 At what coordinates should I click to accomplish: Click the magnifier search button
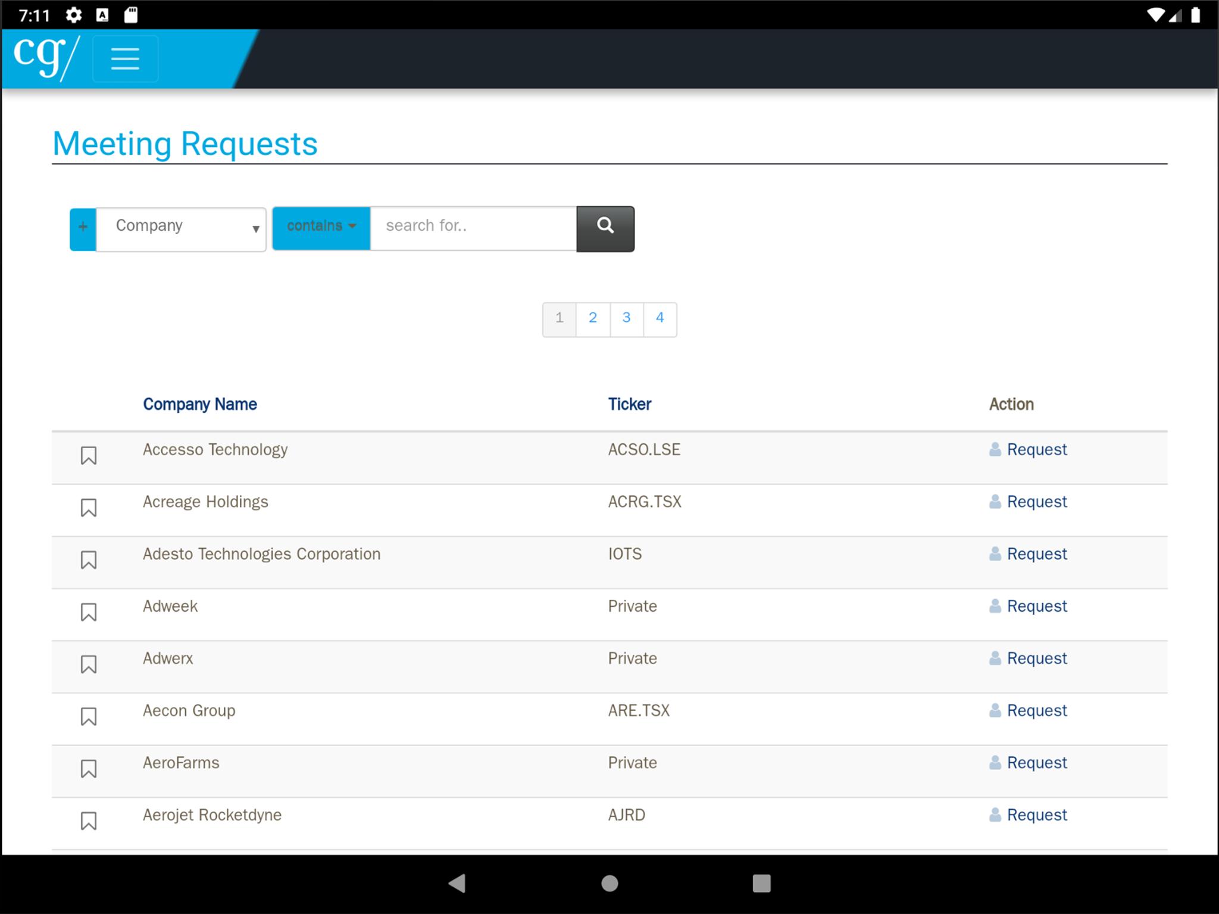605,229
